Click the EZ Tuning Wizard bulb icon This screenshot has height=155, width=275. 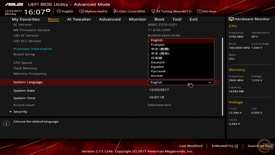click(153, 11)
